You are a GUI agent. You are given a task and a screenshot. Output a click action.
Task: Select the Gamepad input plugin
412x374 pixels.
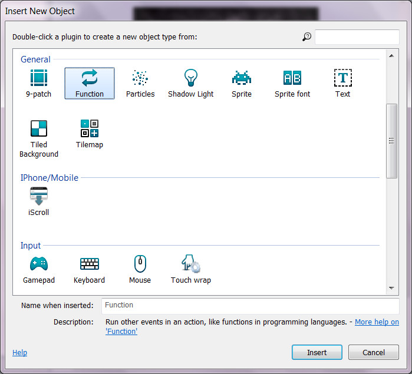click(x=39, y=264)
